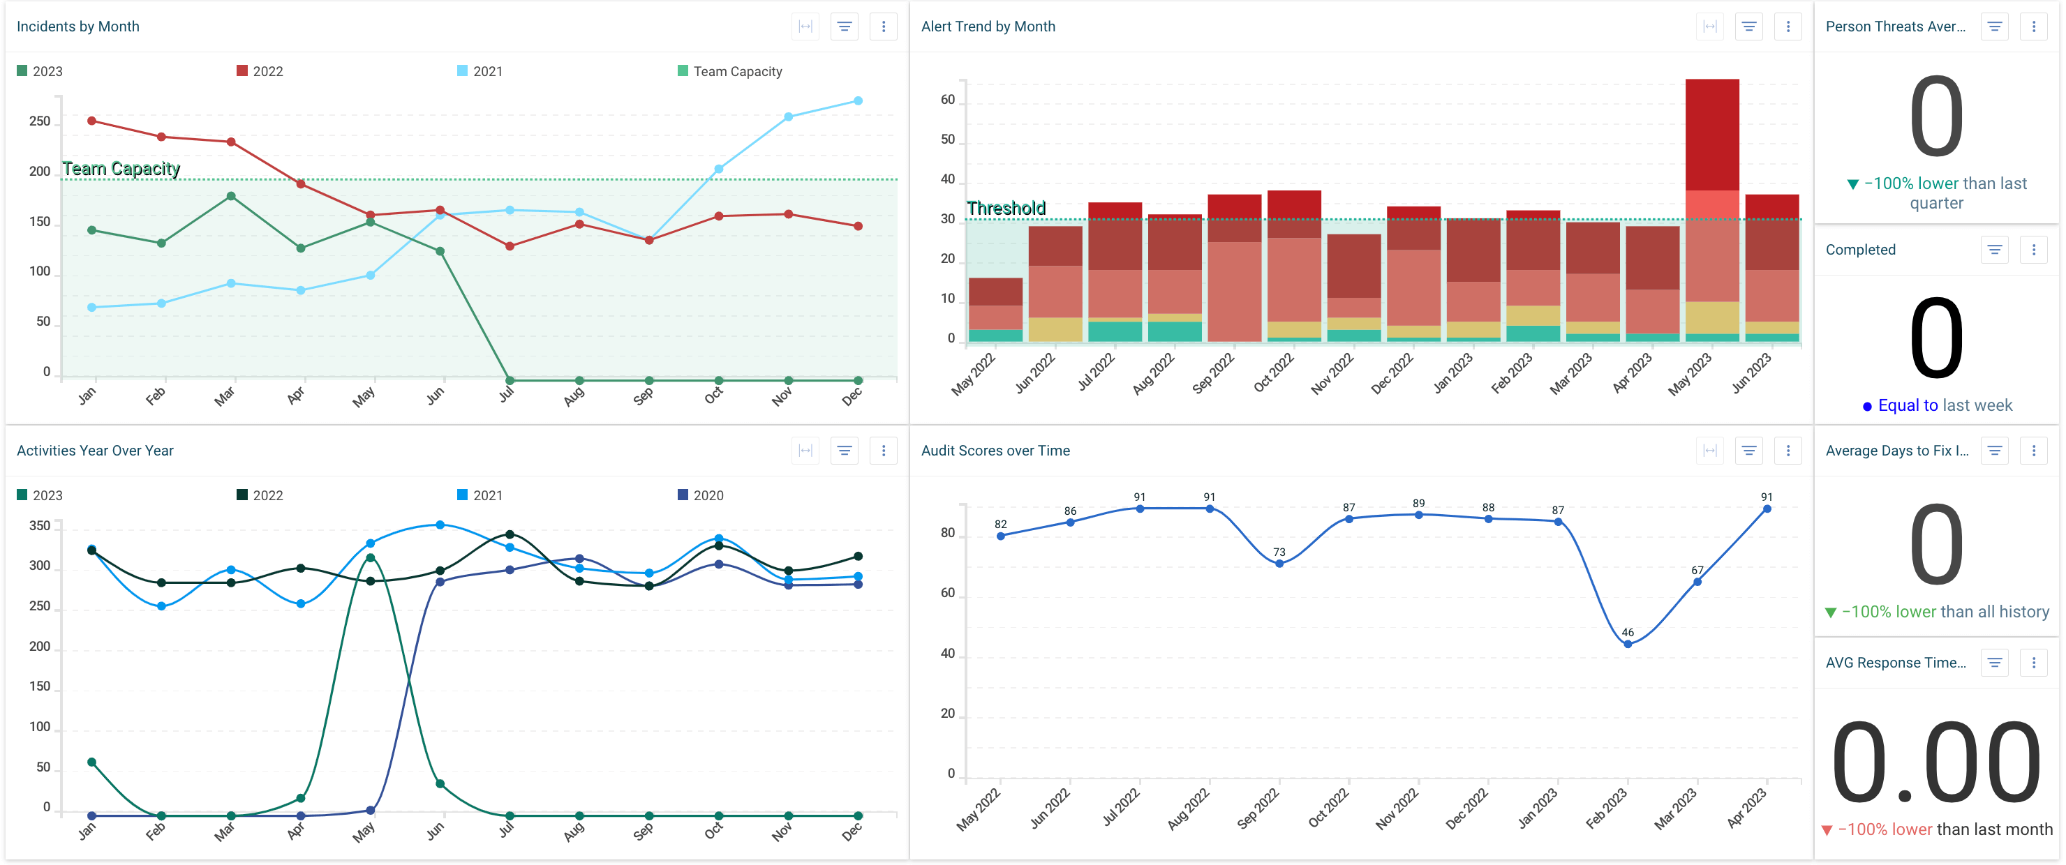Image resolution: width=2066 pixels, height=865 pixels.
Task: Maximize the Incidents by Month chart
Action: tap(805, 27)
